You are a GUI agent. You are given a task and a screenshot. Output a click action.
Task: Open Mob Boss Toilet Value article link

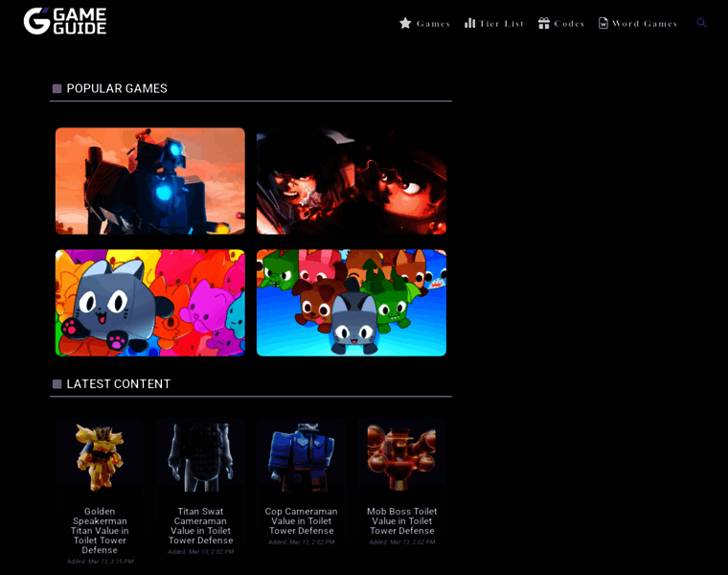coord(402,520)
